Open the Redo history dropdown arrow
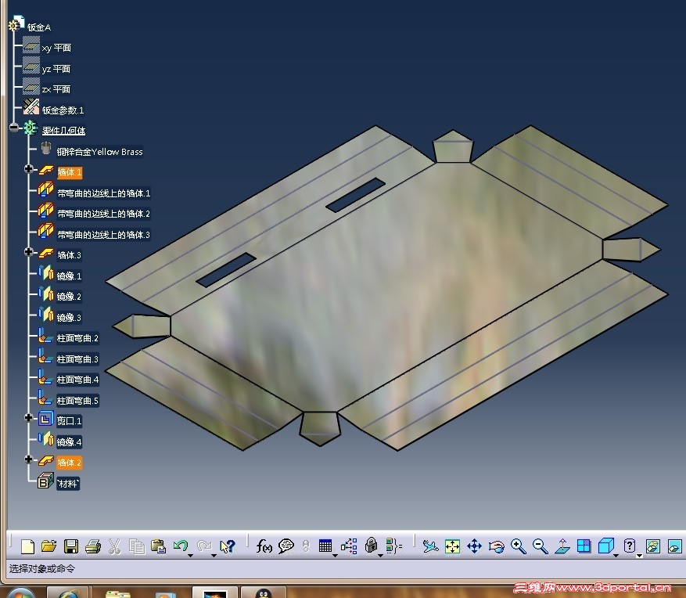This screenshot has height=598, width=686. pos(214,555)
